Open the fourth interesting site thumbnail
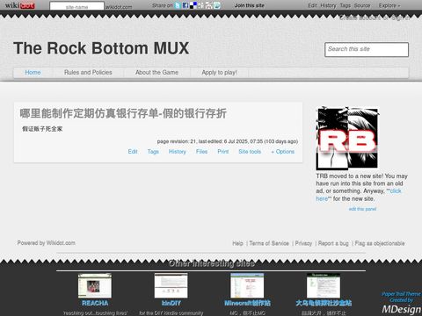This screenshot has width=422, height=316. click(x=324, y=285)
